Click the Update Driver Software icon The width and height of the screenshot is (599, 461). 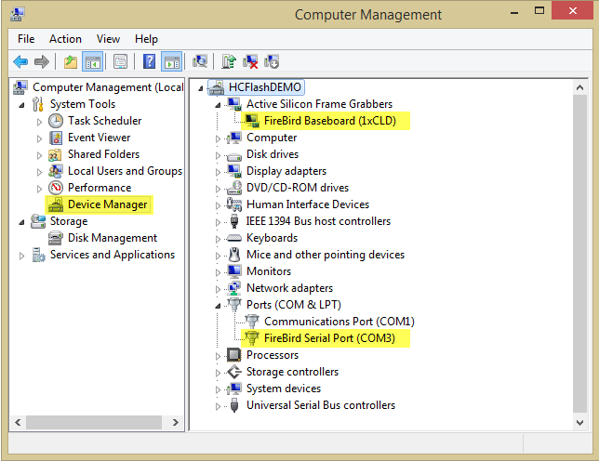click(x=229, y=62)
